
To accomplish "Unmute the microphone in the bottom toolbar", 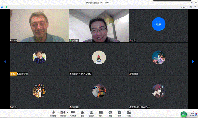I will click(x=53, y=113).
